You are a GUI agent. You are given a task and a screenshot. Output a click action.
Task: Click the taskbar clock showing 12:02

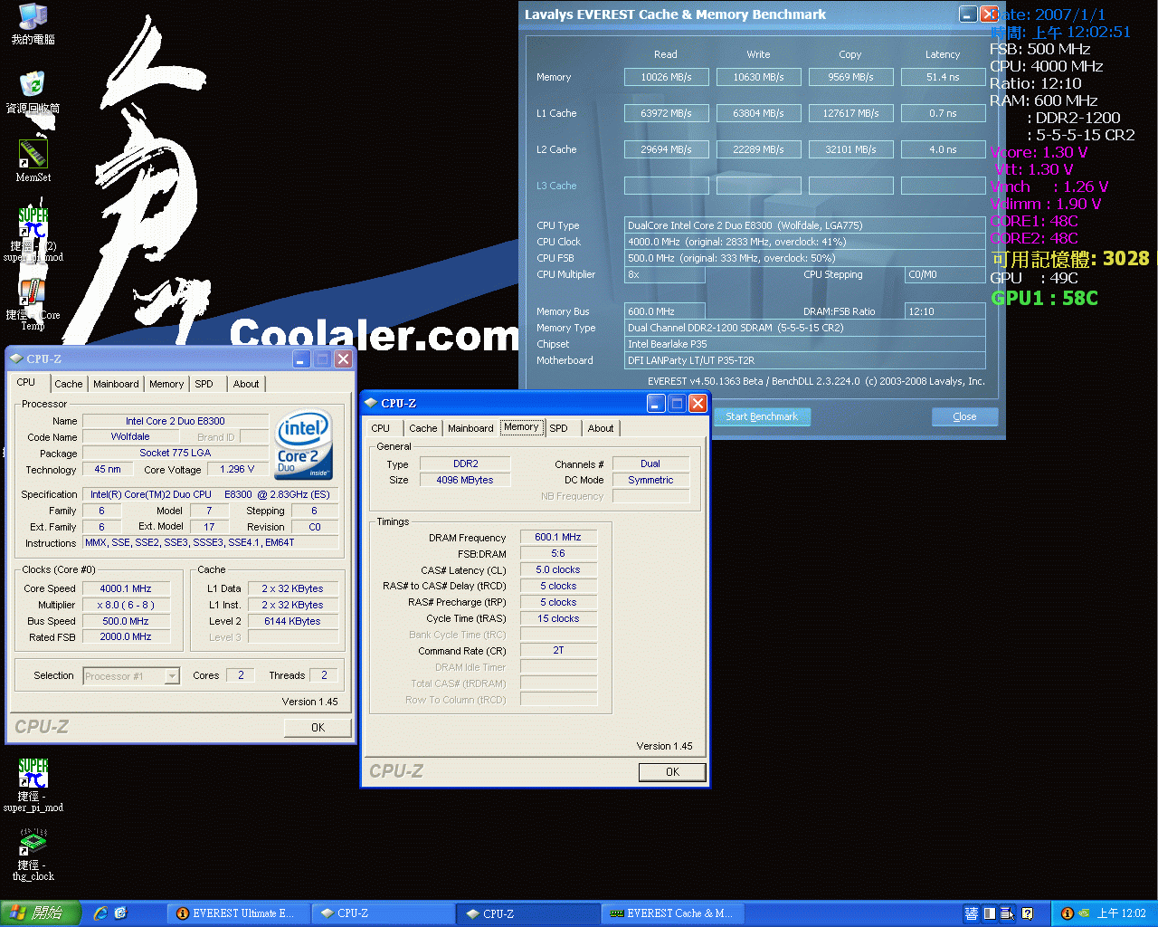tap(1121, 913)
